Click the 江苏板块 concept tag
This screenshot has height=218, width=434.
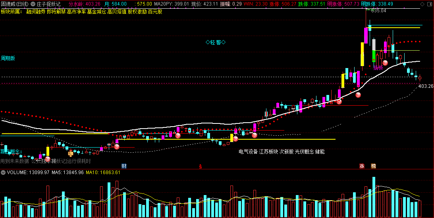click(268, 152)
